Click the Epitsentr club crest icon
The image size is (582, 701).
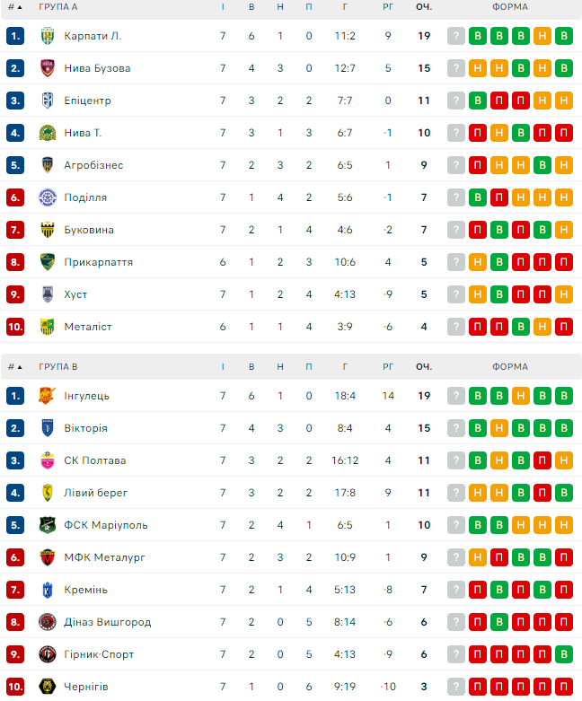pyautogui.click(x=48, y=101)
